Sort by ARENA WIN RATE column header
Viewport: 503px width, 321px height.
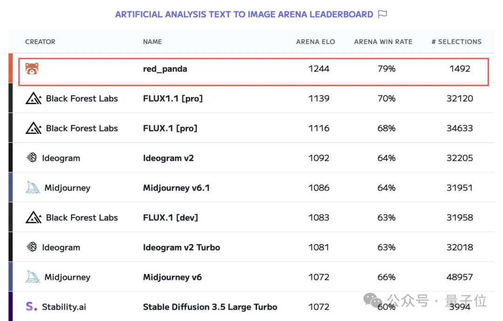(x=383, y=42)
